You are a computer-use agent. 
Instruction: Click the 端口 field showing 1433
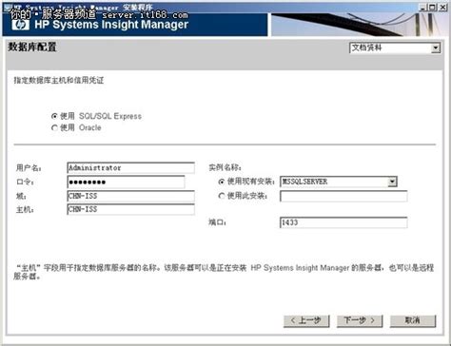(343, 222)
